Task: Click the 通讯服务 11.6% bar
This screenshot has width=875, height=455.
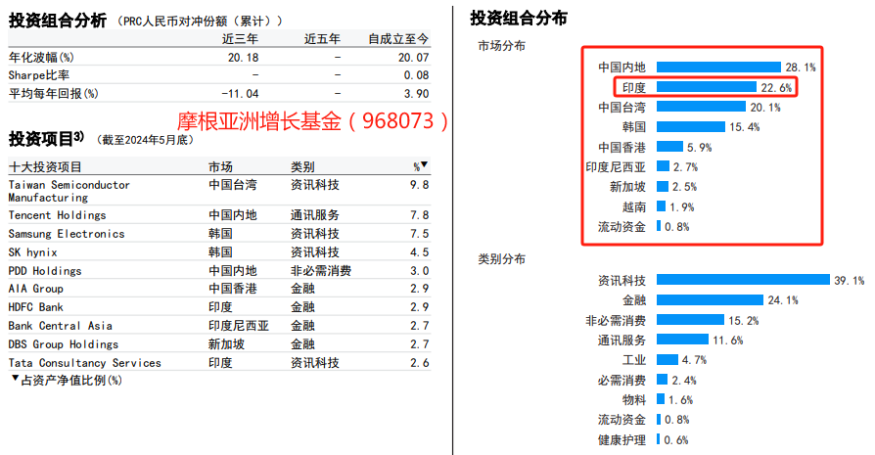Action: pyautogui.click(x=682, y=339)
